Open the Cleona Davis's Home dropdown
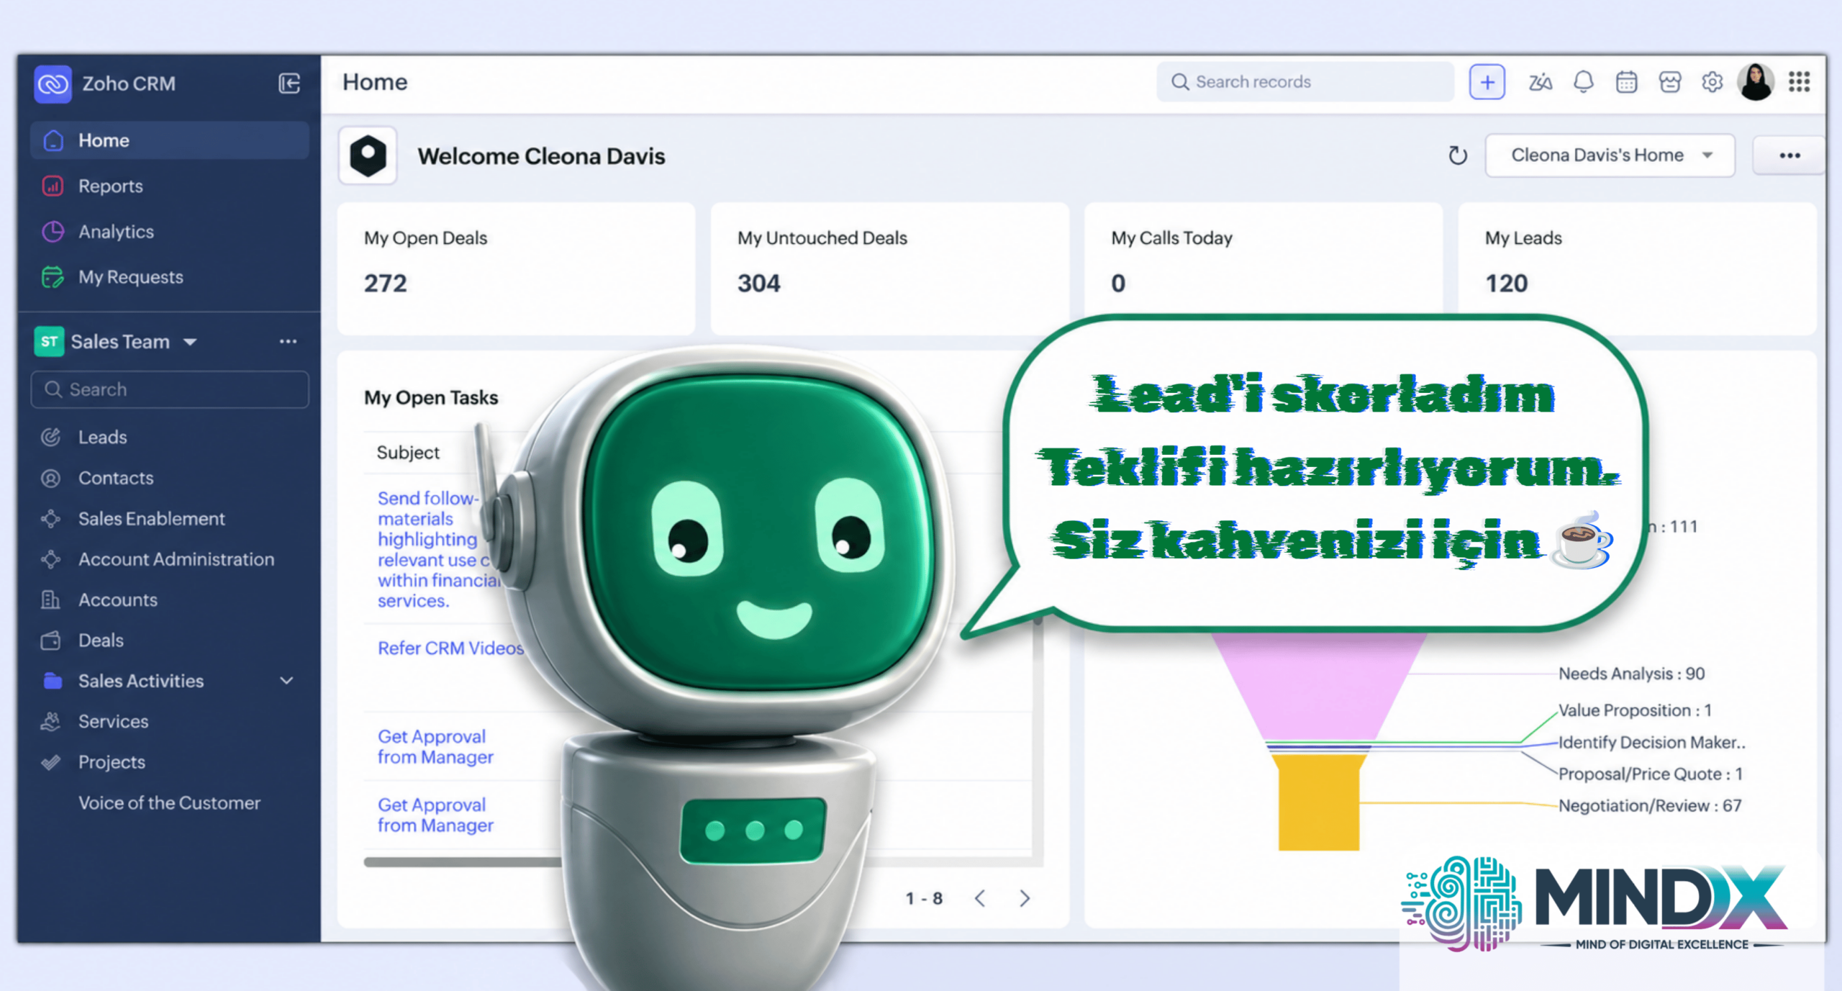 coord(1610,155)
